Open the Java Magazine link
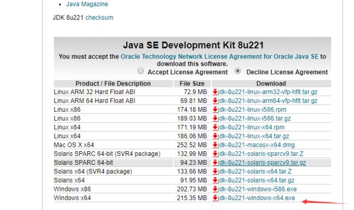Screen dimensions: 354x210 click(x=87, y=4)
